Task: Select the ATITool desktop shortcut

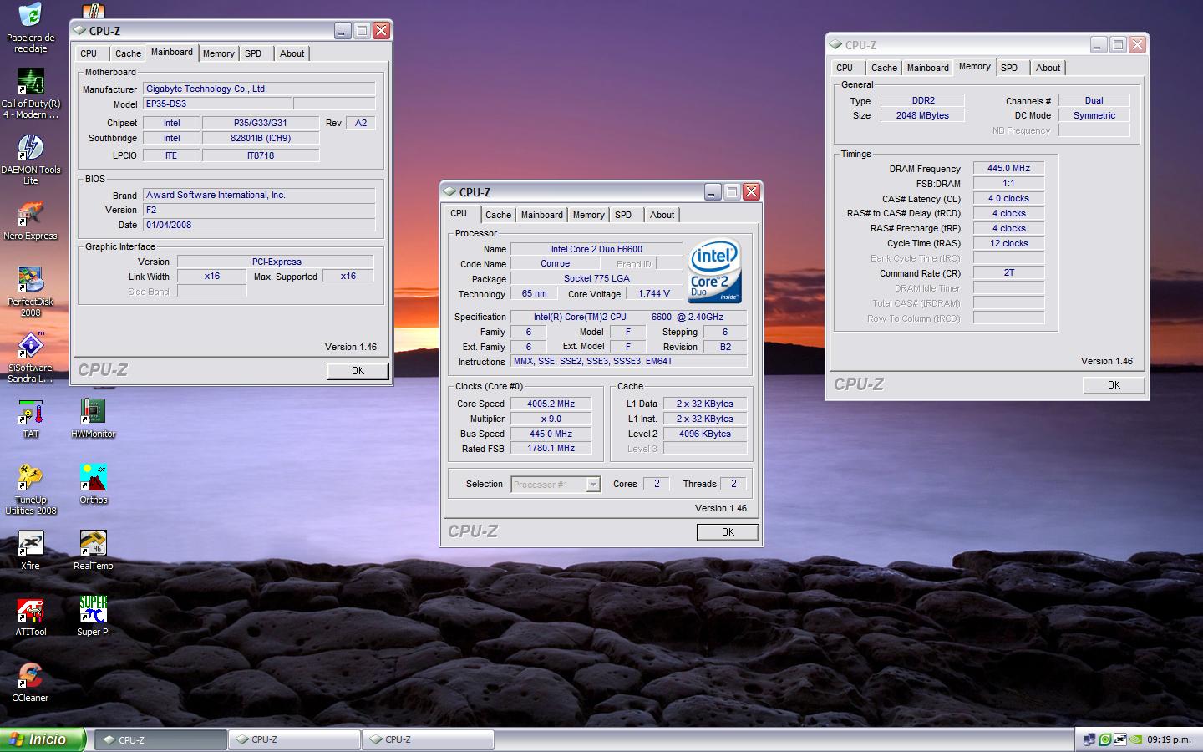Action: coord(30,617)
